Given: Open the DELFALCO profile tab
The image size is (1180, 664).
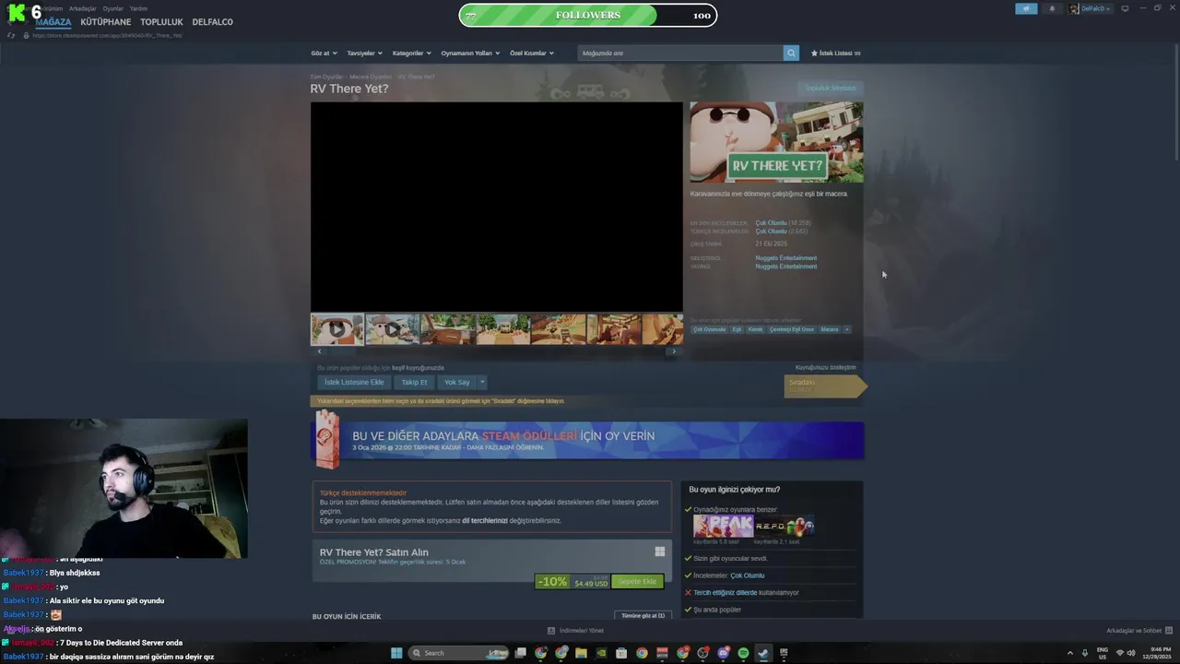Looking at the screenshot, I should click(212, 22).
